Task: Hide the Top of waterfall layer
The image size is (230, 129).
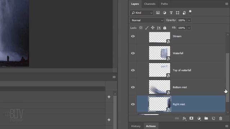Action: [133, 70]
